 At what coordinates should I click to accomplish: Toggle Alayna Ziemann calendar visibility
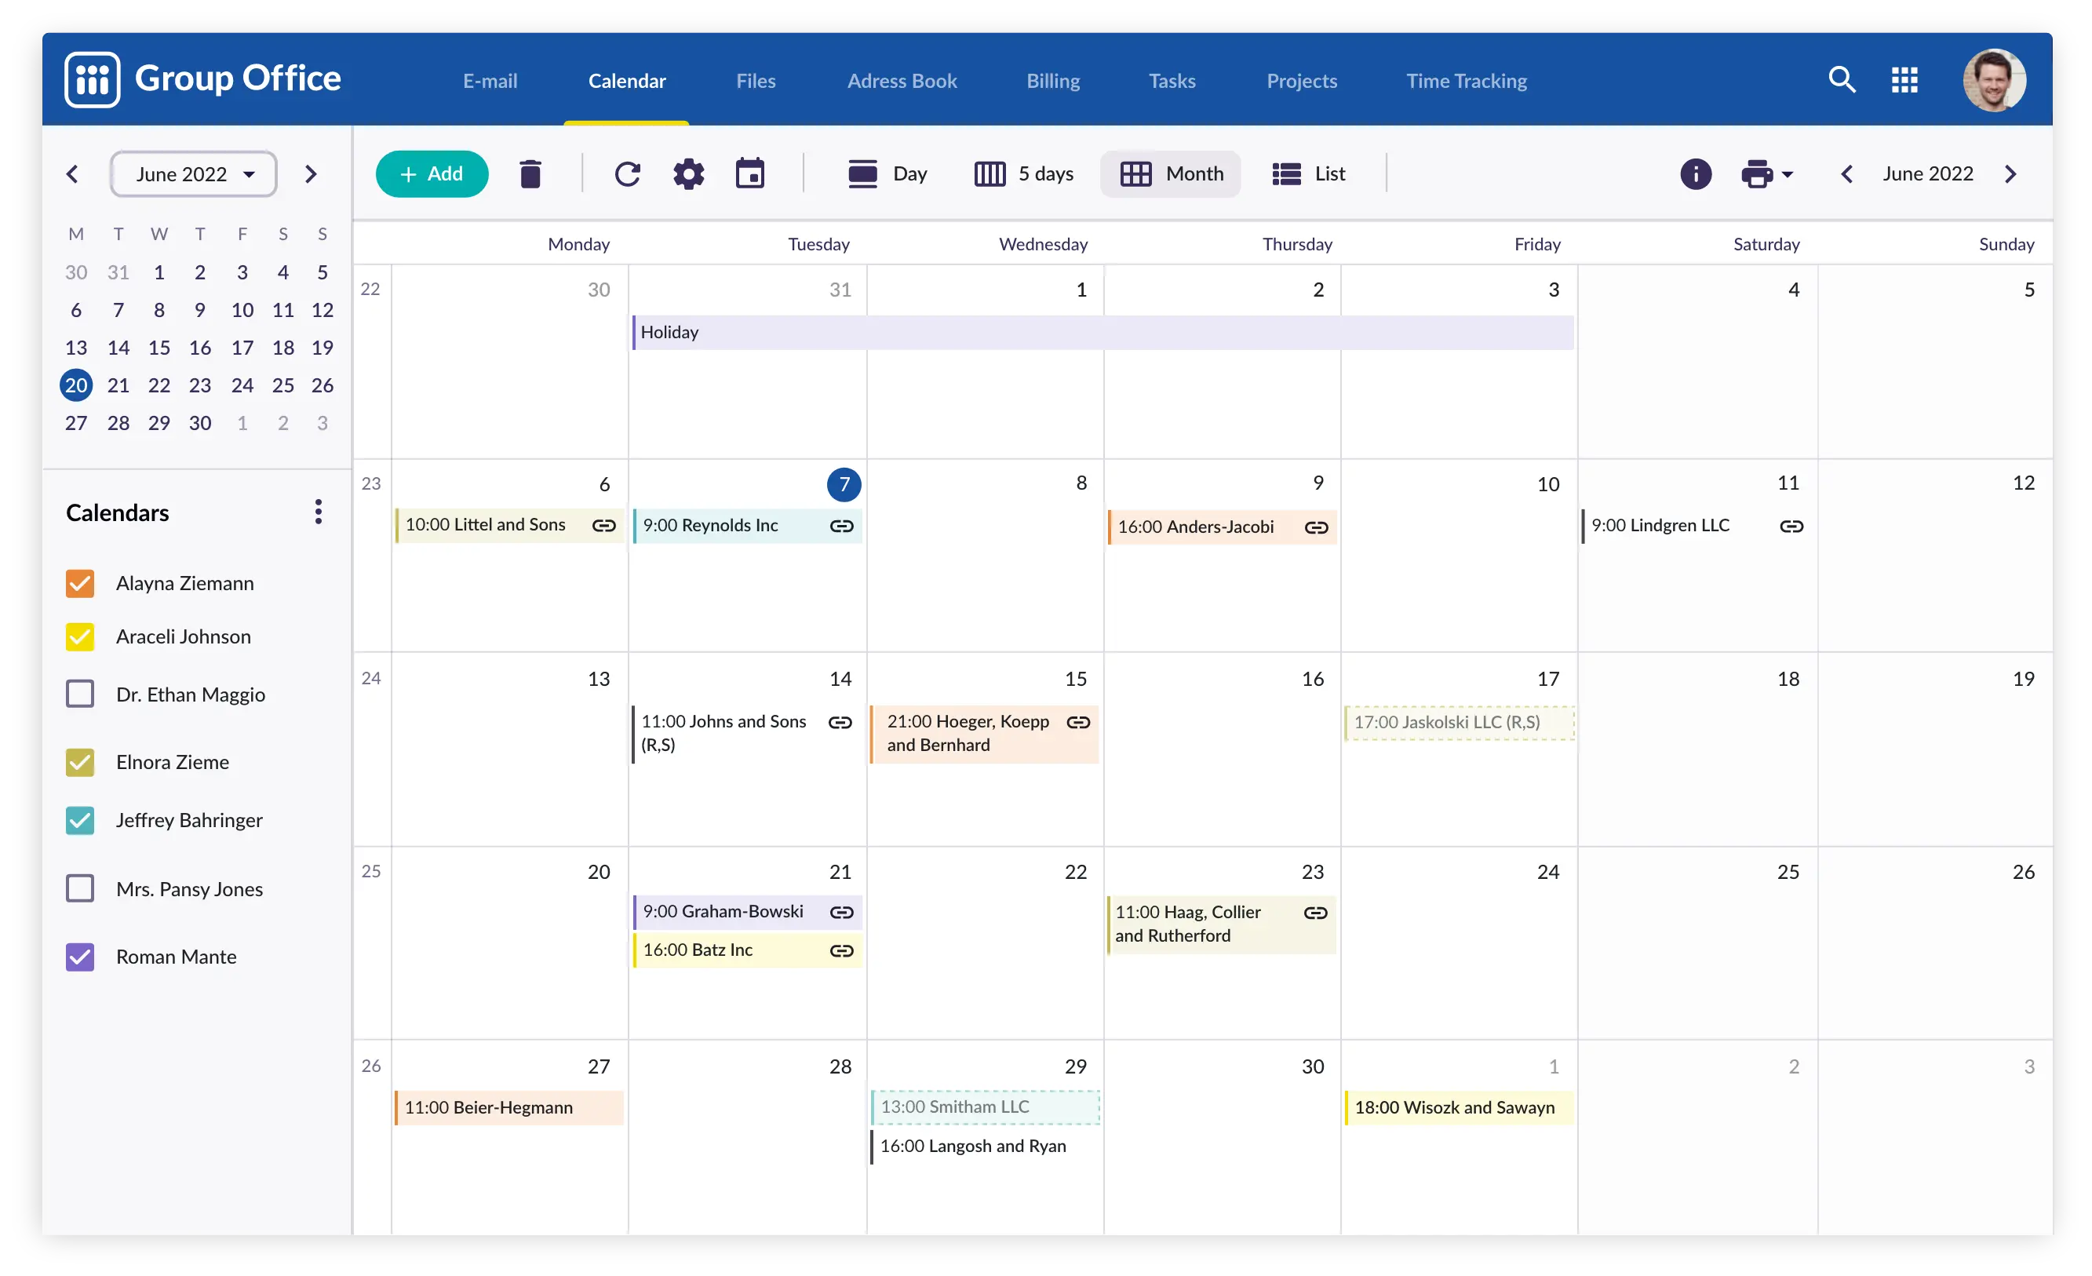[81, 583]
